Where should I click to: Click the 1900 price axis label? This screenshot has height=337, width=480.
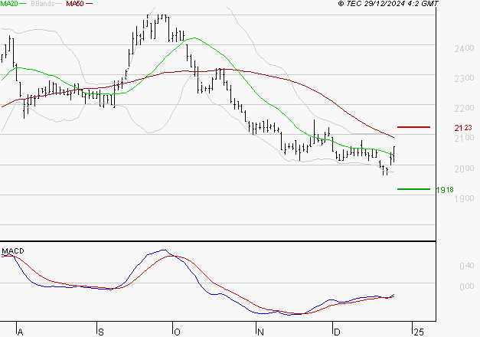pyautogui.click(x=464, y=198)
